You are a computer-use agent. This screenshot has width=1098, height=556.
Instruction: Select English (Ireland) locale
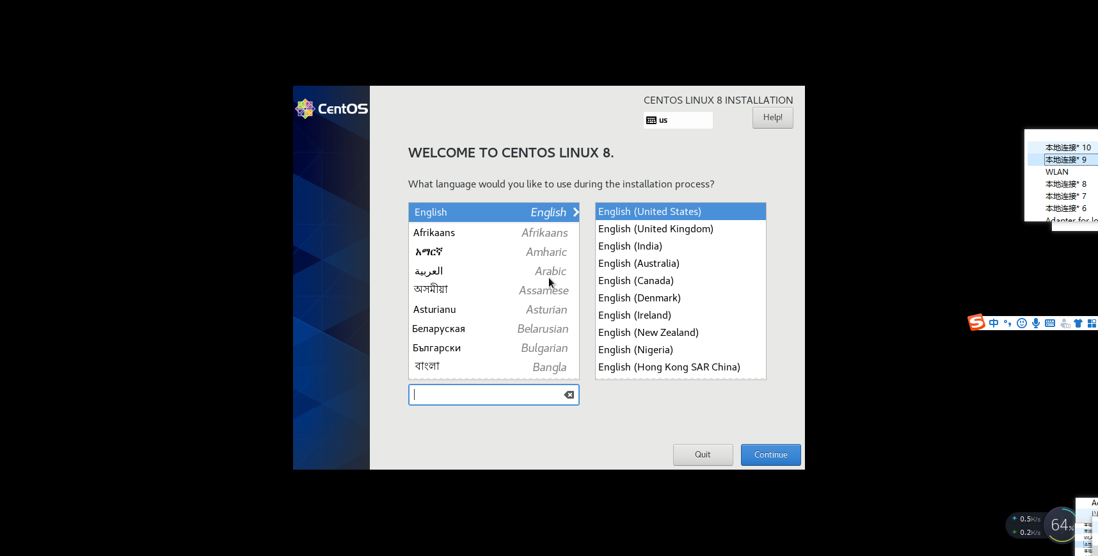(x=681, y=315)
